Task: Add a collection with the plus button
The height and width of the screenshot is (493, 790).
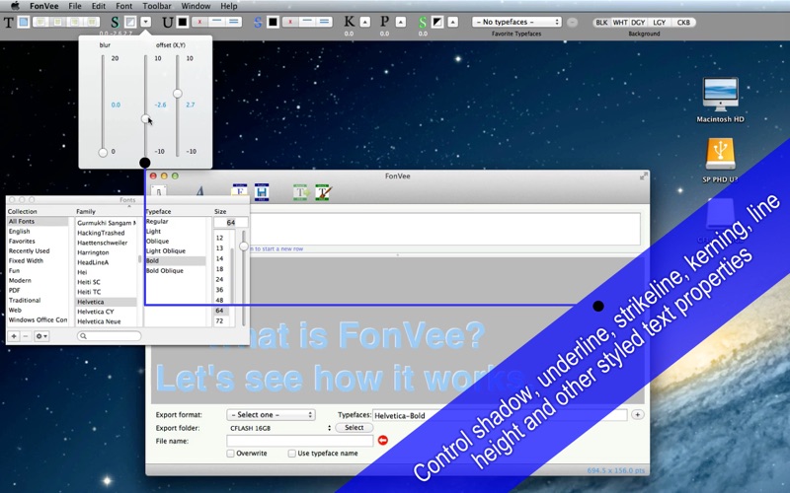Action: point(14,336)
